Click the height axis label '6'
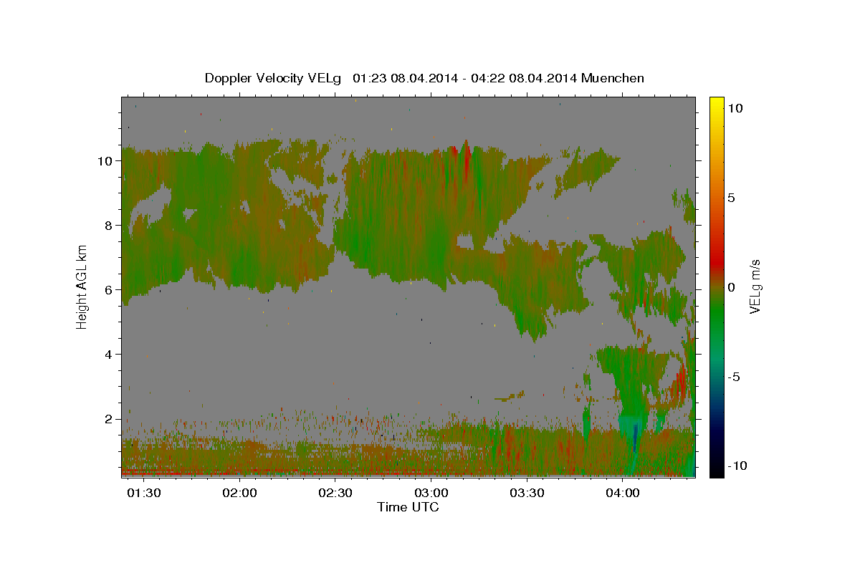The image size is (860, 573). (109, 290)
